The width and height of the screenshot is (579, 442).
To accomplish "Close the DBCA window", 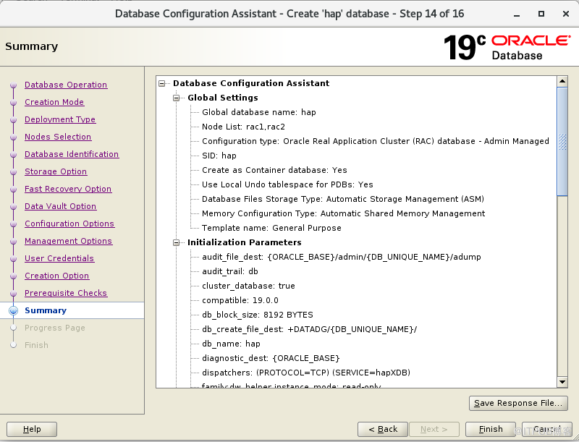I will [566, 14].
